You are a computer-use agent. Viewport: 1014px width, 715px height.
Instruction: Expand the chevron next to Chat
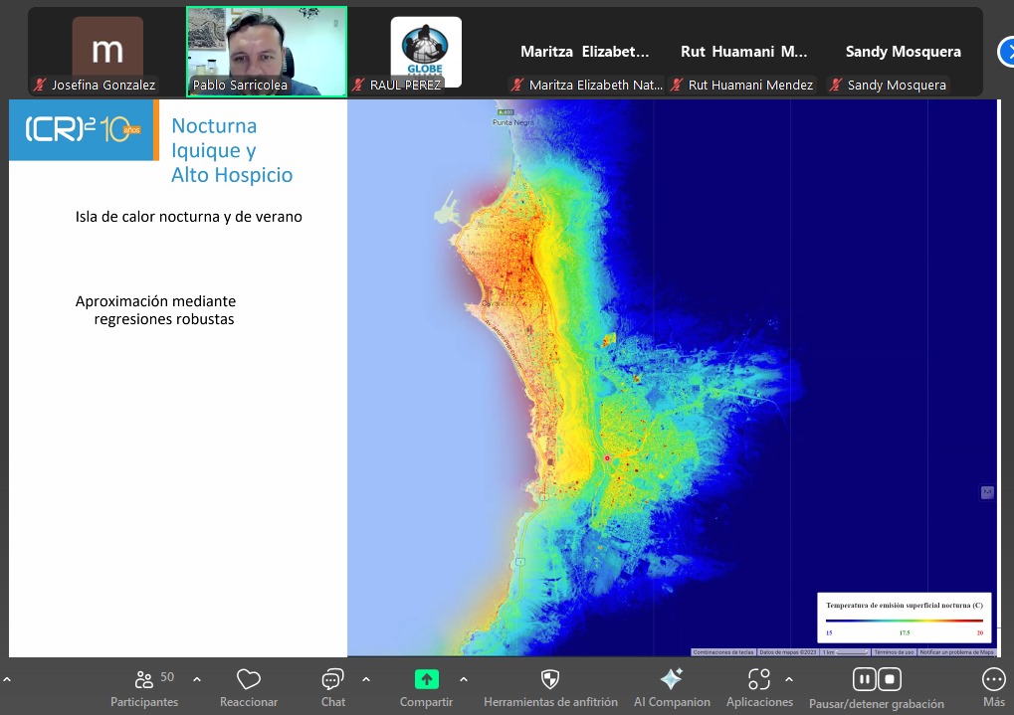pos(366,679)
